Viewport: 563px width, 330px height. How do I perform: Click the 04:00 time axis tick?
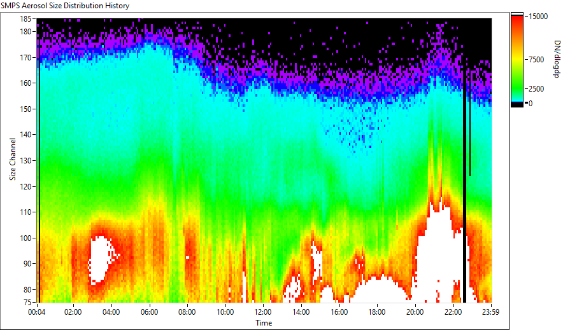click(111, 312)
